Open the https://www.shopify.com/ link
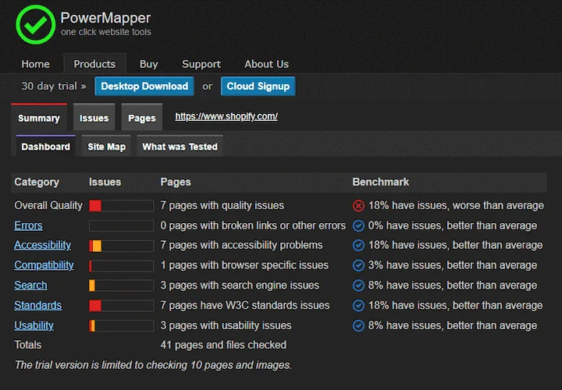The height and width of the screenshot is (390, 562). [226, 116]
